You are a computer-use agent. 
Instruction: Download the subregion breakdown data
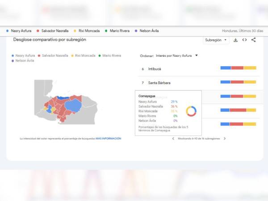coord(235,40)
